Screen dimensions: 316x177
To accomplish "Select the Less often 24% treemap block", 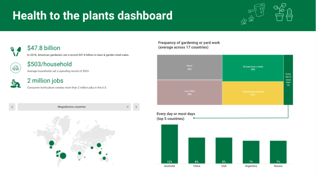I will click(x=189, y=93).
